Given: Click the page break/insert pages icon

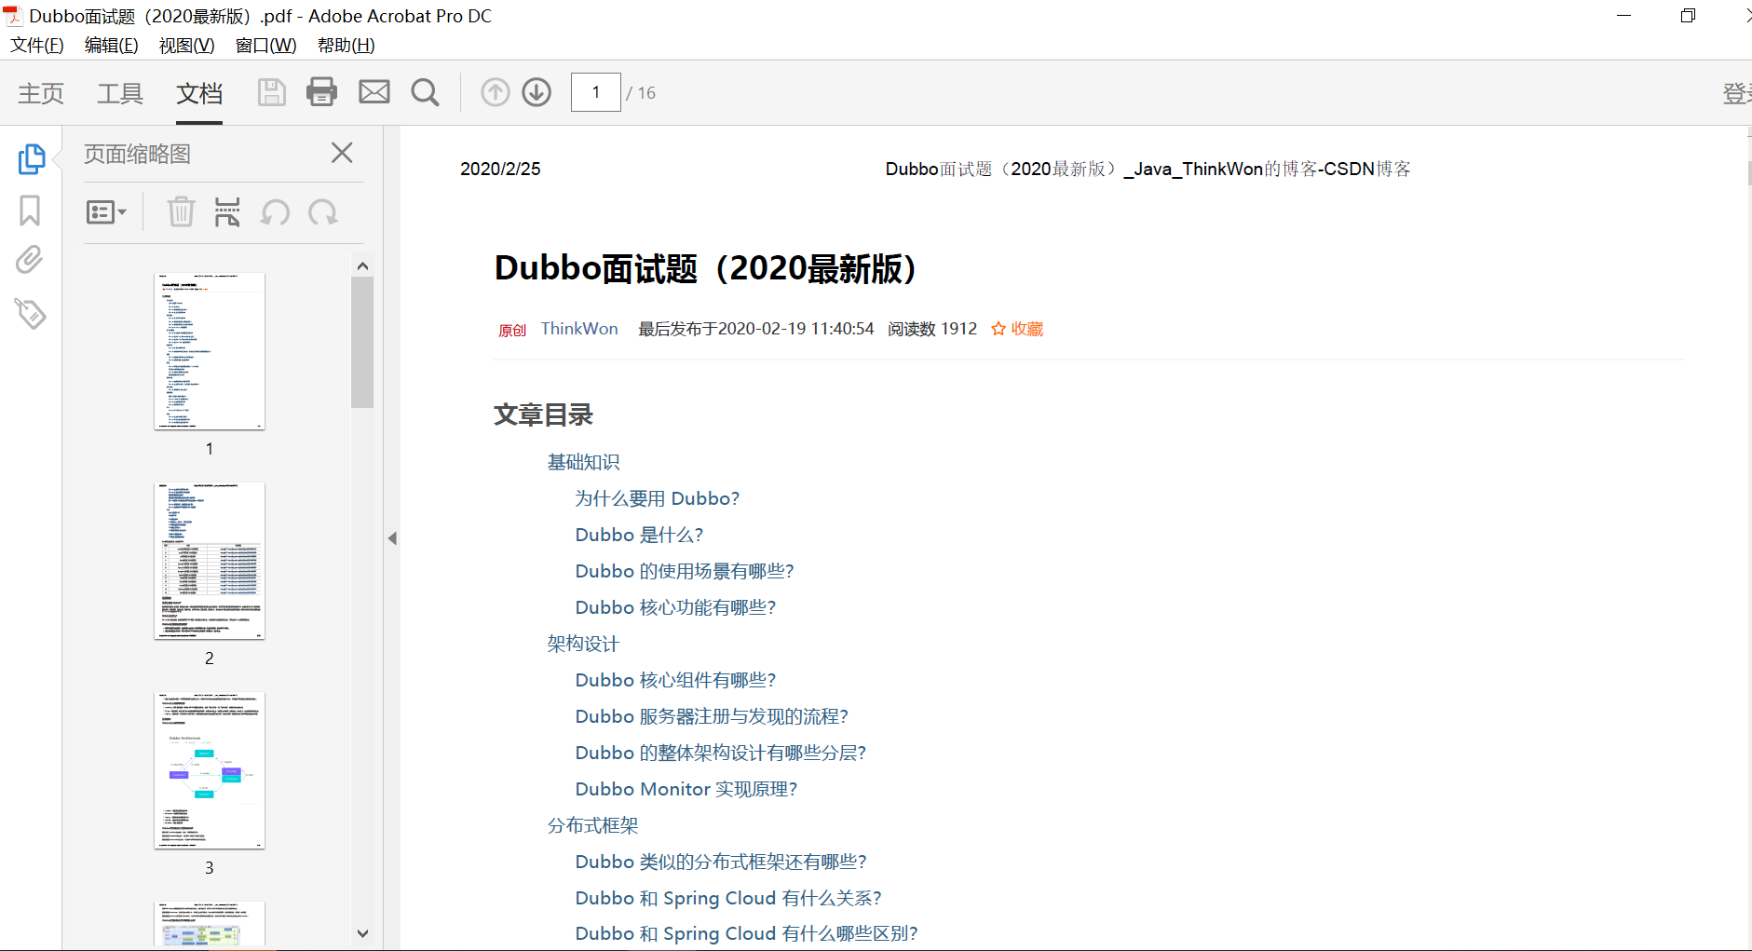Looking at the screenshot, I should pos(227,212).
